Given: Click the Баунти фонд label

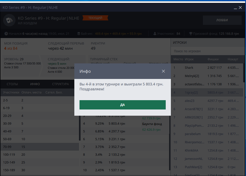Looking at the screenshot, I should point(152,124).
